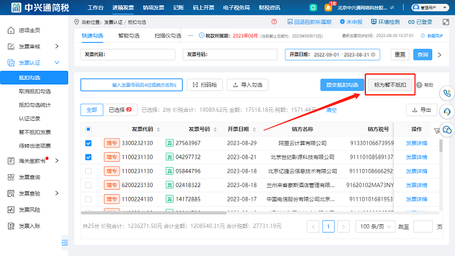Expand 发票审核 sidebar menu
This screenshot has width=455, height=256.
point(57,46)
